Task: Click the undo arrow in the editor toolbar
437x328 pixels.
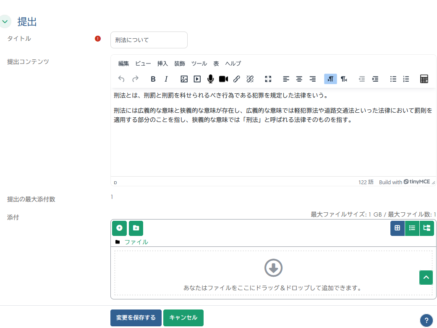Action: tap(121, 79)
